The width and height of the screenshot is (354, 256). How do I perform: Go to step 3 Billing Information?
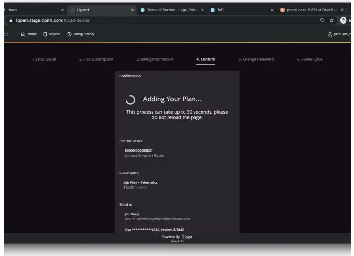[x=154, y=59]
